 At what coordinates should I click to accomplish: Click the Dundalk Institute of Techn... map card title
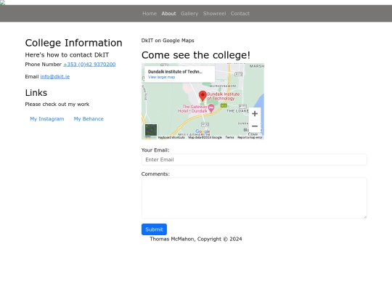[x=175, y=72]
